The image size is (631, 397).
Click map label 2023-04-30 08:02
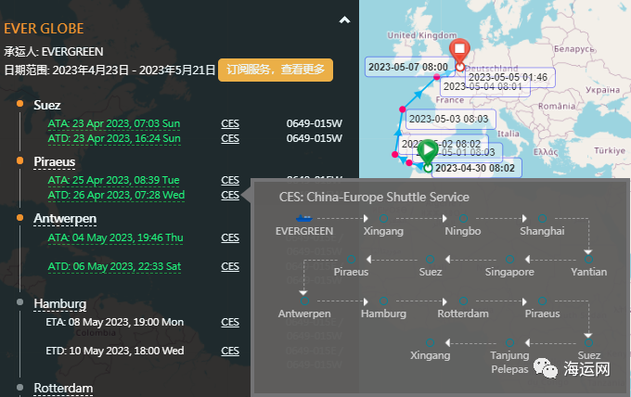[x=475, y=168]
